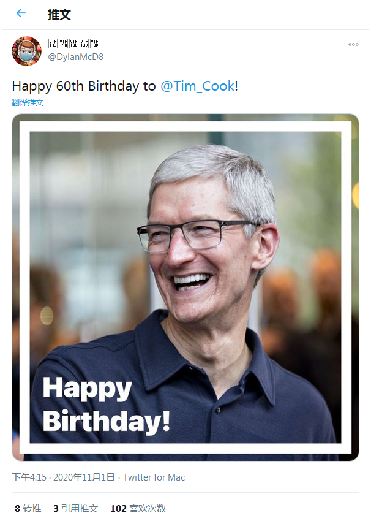Open the author's masked avatar picture
The height and width of the screenshot is (521, 371).
click(26, 51)
